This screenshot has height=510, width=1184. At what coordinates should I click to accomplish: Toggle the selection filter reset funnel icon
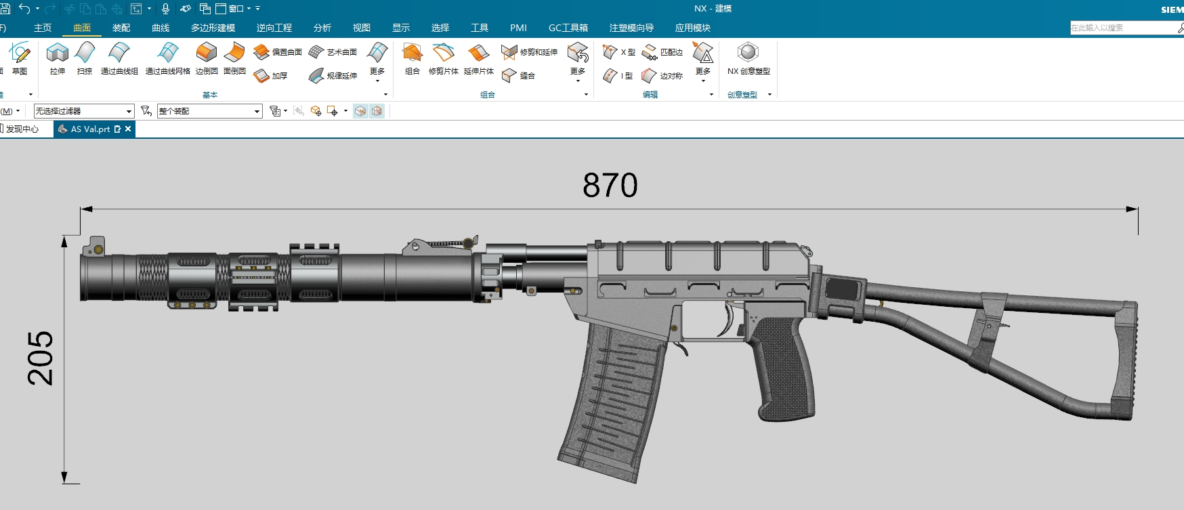(146, 111)
